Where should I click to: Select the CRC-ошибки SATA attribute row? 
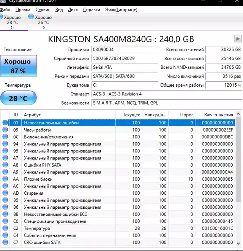[x=121, y=242]
